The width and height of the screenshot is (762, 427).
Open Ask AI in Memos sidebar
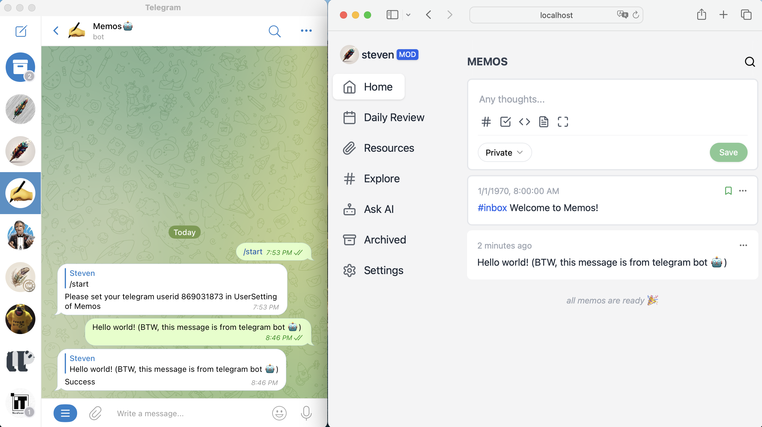click(x=369, y=209)
